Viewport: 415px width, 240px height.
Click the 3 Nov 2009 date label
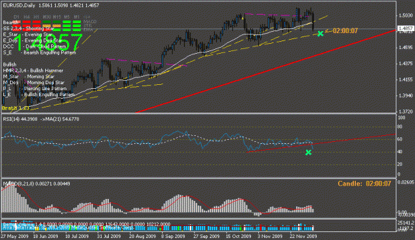[x=270, y=236]
